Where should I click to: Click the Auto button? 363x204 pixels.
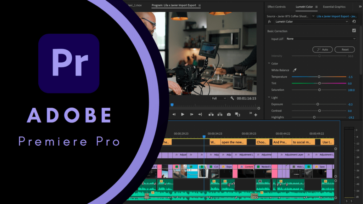tap(322, 50)
